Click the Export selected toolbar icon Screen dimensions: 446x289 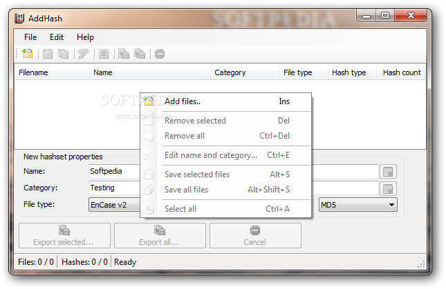tap(124, 54)
